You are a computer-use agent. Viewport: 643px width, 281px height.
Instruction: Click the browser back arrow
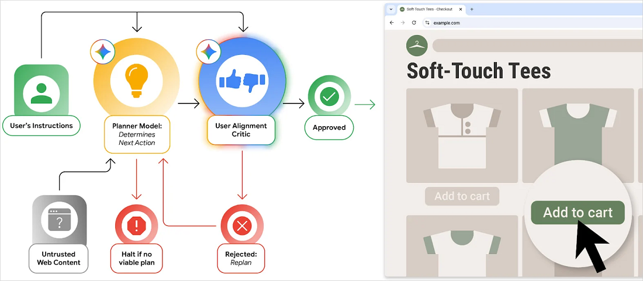coord(392,23)
